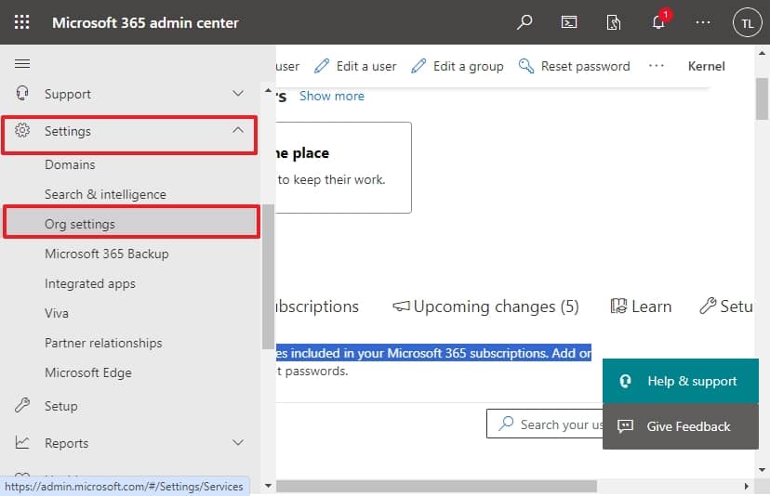This screenshot has height=496, width=770.
Task: Toggle the hamburger navigation menu icon
Action: [22, 63]
